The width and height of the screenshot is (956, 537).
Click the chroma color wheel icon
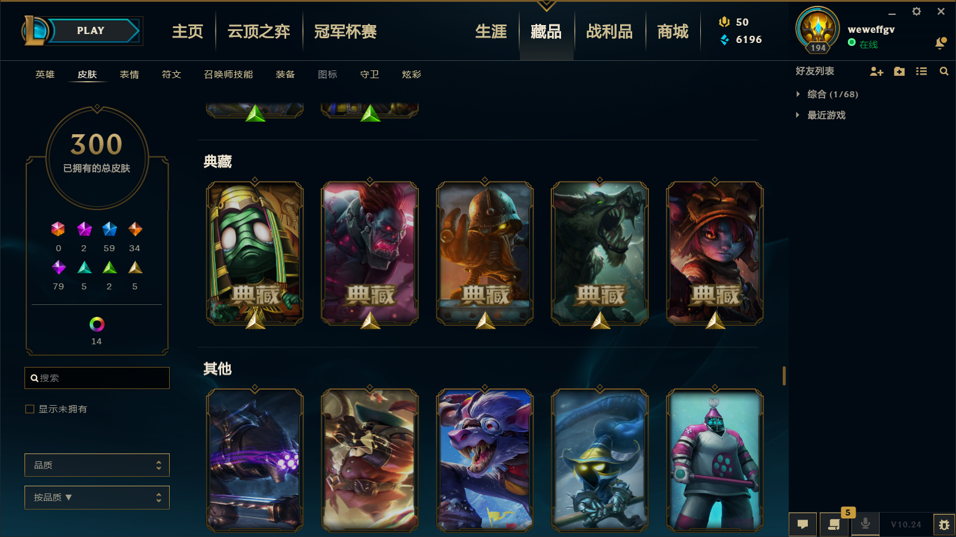coord(97,324)
